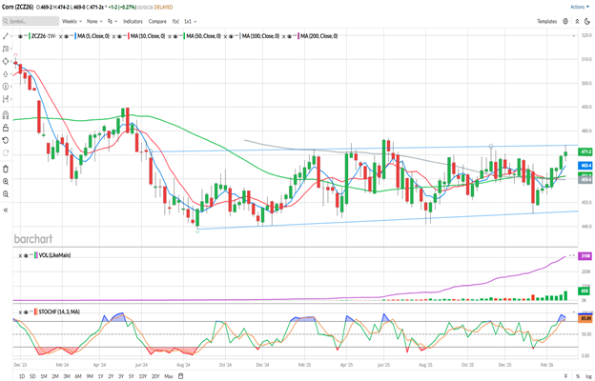Viewport: 595px width, 381px height.
Task: Collapse the left drawing toolbar
Action: coord(6,210)
